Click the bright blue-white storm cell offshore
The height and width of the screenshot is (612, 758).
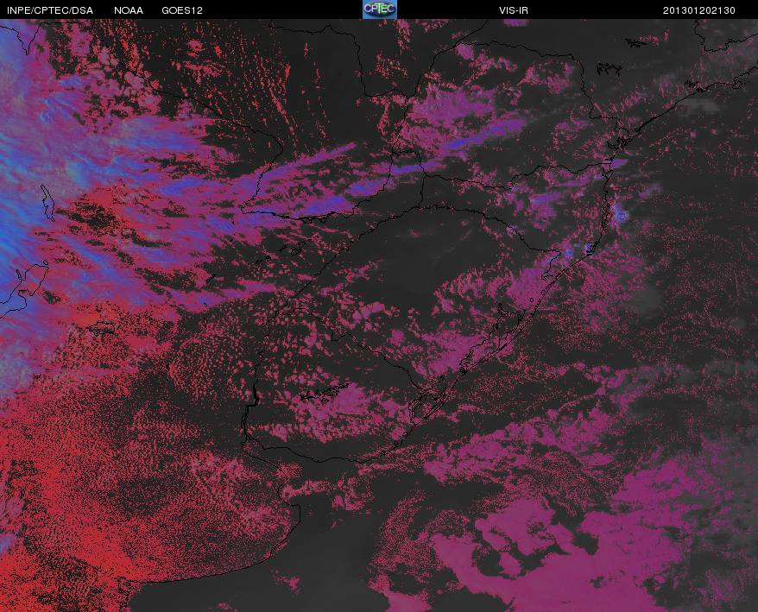[x=621, y=216]
